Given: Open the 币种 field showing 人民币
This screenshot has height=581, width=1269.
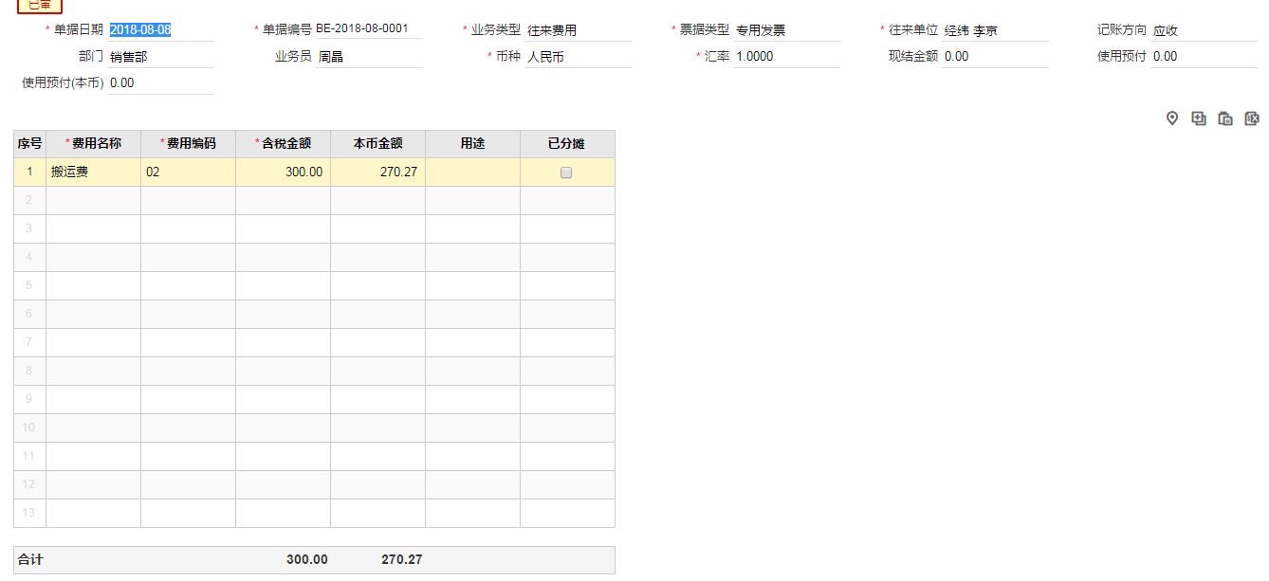Looking at the screenshot, I should [x=577, y=57].
